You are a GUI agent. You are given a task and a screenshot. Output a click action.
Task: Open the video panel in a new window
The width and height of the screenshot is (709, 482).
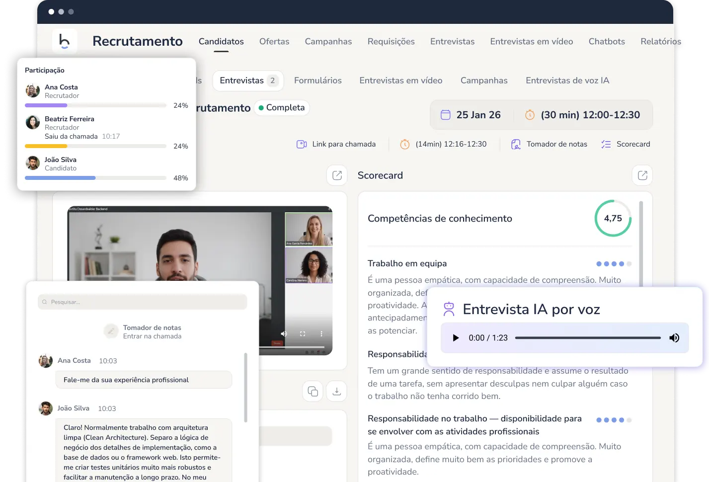(x=337, y=175)
